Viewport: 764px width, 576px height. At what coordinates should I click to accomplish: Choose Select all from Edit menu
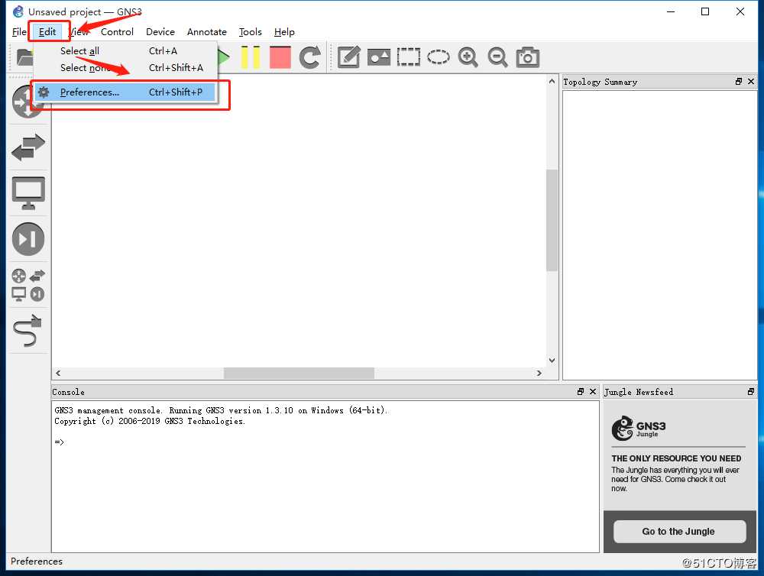125,50
